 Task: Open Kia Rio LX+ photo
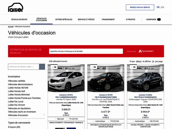pyautogui.click(x=106, y=78)
